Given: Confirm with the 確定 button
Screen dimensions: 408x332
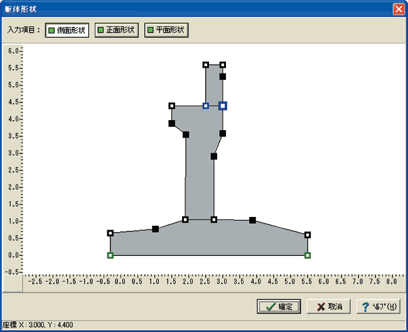Looking at the screenshot, I should [279, 306].
